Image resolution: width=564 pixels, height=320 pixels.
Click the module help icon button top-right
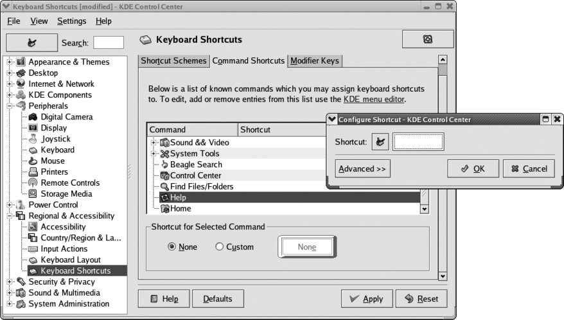[428, 39]
